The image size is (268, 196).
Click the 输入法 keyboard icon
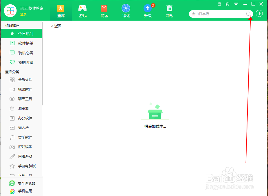[12, 128]
